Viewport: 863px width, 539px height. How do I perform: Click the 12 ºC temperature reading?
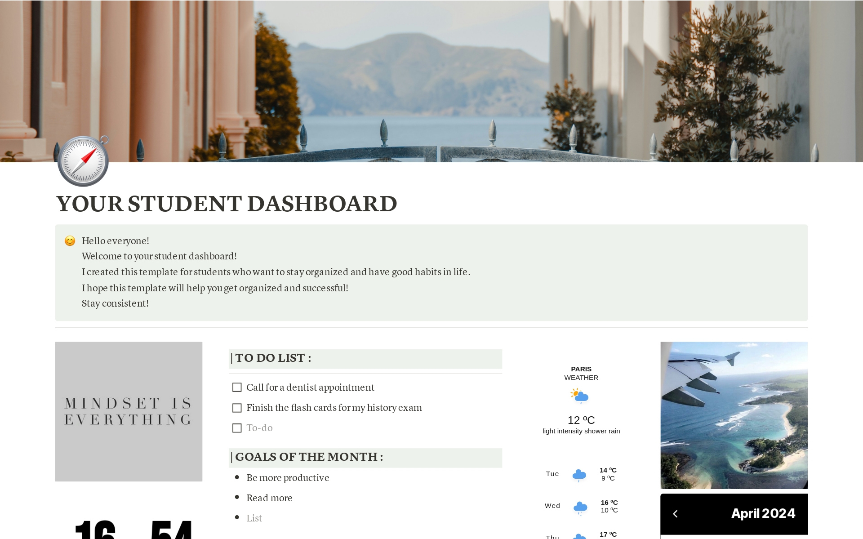(581, 420)
